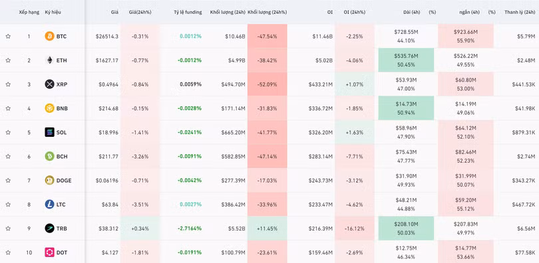Screen dimensions: 539x263
Task: Star TRB as a favorite
Action: pyautogui.click(x=8, y=228)
